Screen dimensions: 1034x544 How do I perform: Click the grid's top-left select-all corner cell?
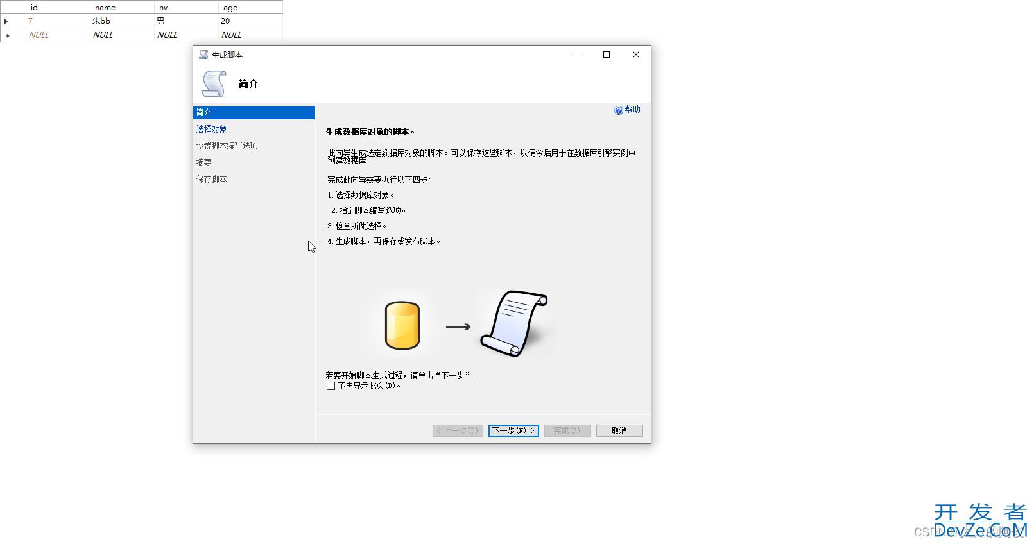(13, 7)
